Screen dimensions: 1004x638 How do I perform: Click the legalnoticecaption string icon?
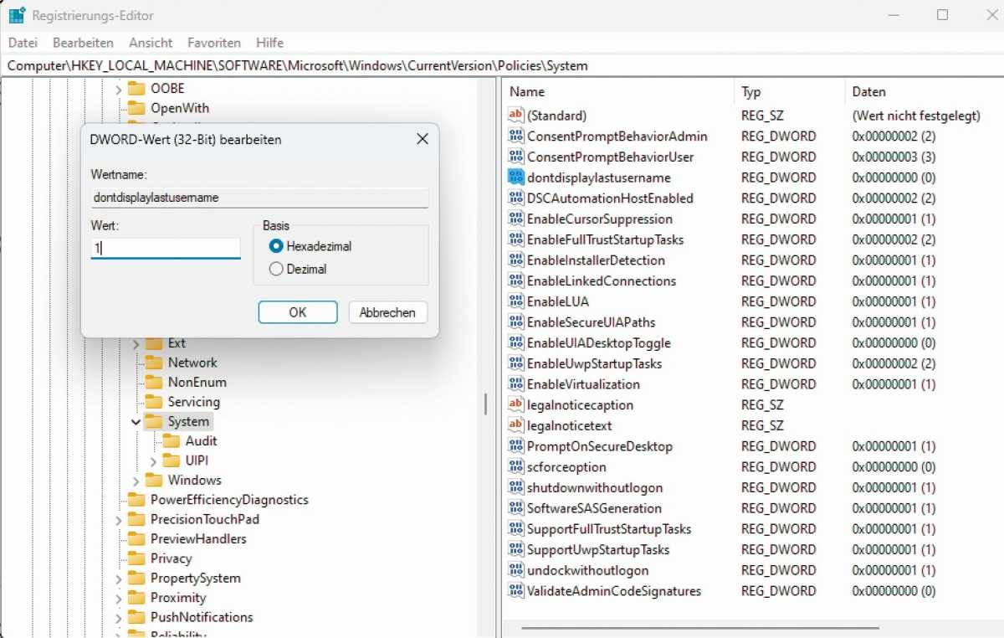point(515,404)
